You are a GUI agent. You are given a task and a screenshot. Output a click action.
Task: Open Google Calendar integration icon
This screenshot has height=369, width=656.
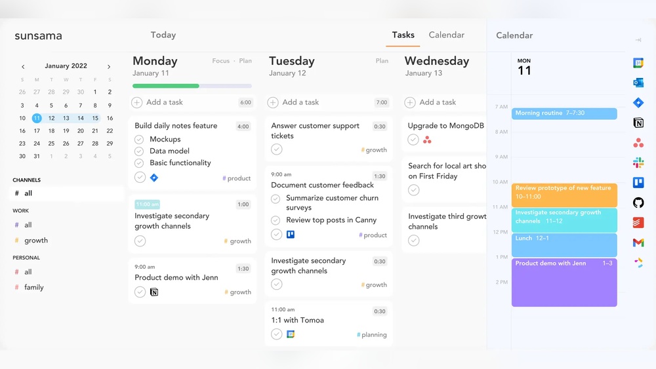638,63
